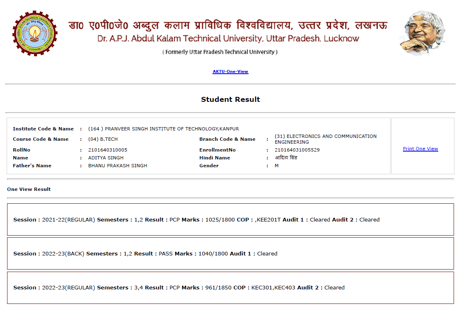Click the roll number 2101640310005

(108, 150)
